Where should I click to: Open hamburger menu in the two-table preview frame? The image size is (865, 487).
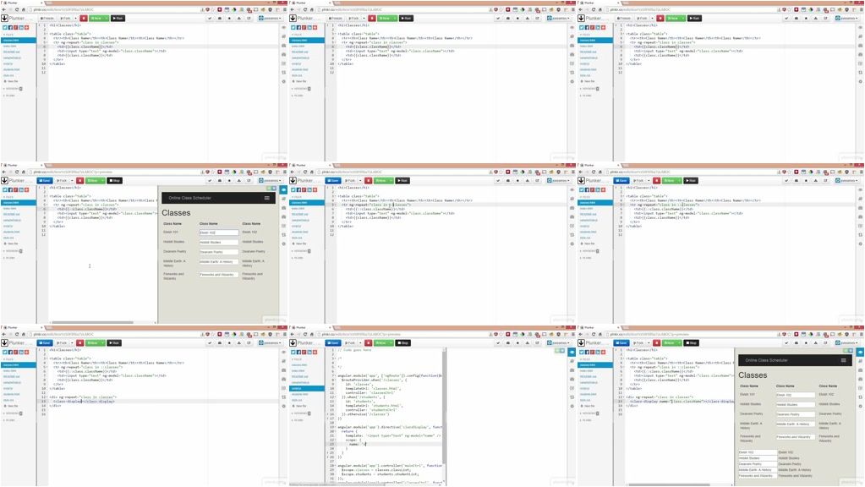(843, 360)
